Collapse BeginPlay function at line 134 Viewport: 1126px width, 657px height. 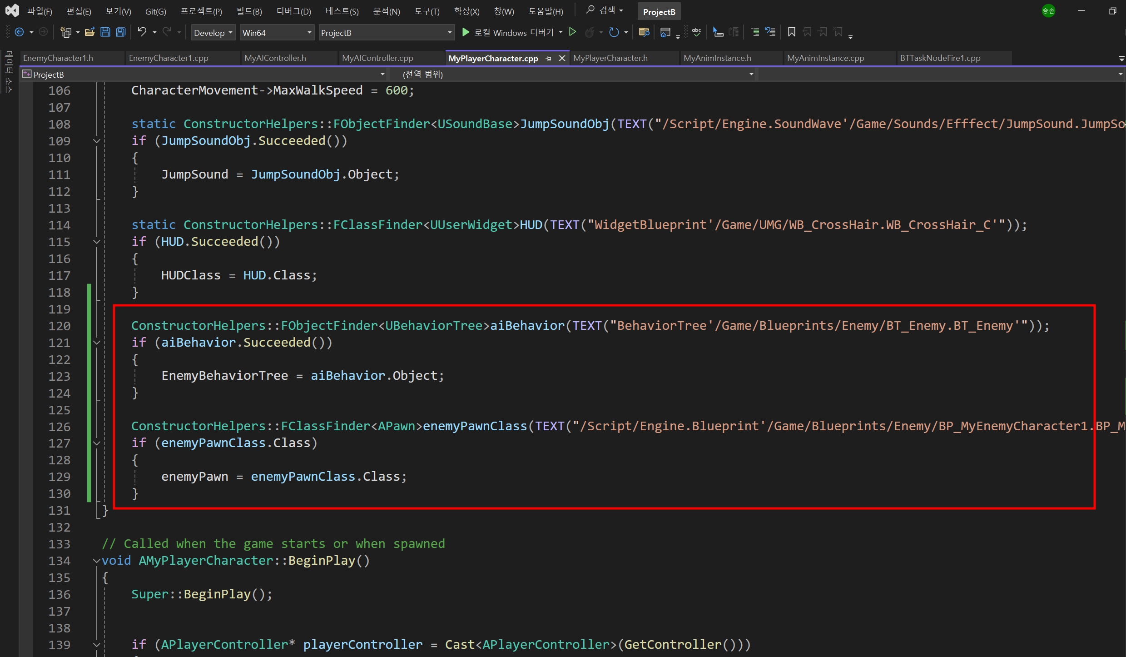pyautogui.click(x=96, y=561)
